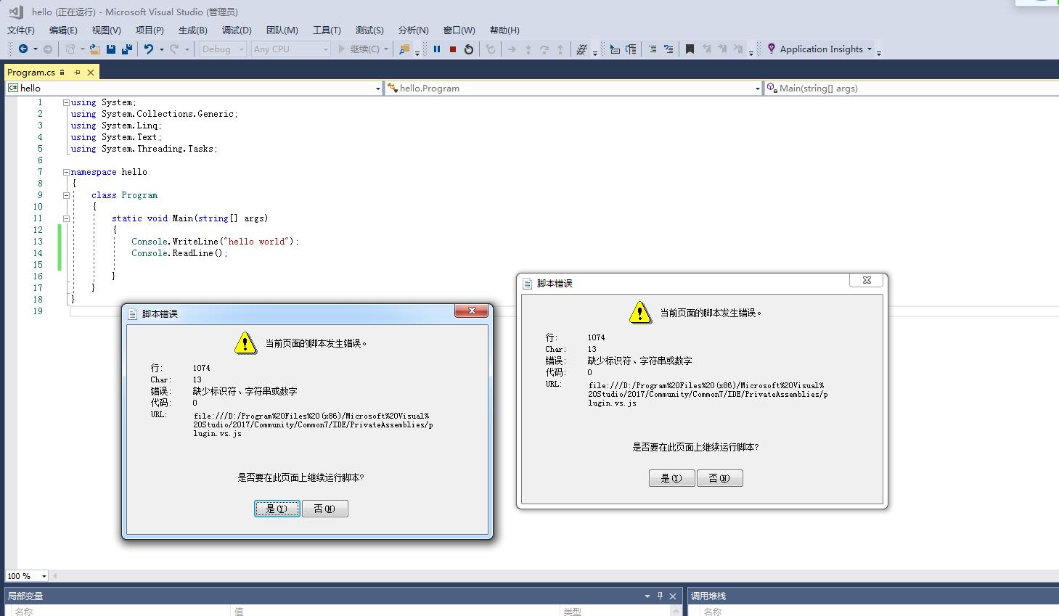Click 是(Y) in the right script error dialog

pos(671,478)
